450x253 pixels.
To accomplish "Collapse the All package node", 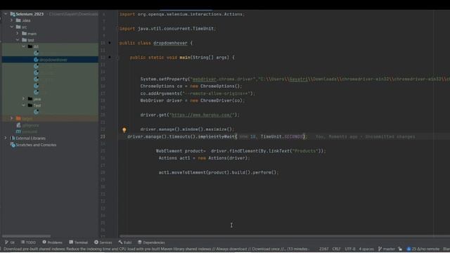I will (23, 46).
